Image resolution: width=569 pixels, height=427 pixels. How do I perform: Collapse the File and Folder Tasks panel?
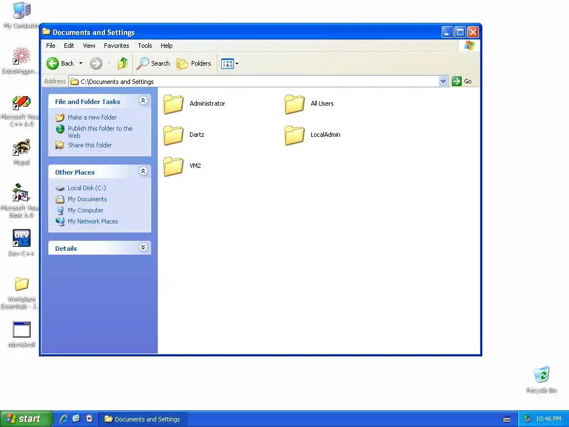[143, 101]
